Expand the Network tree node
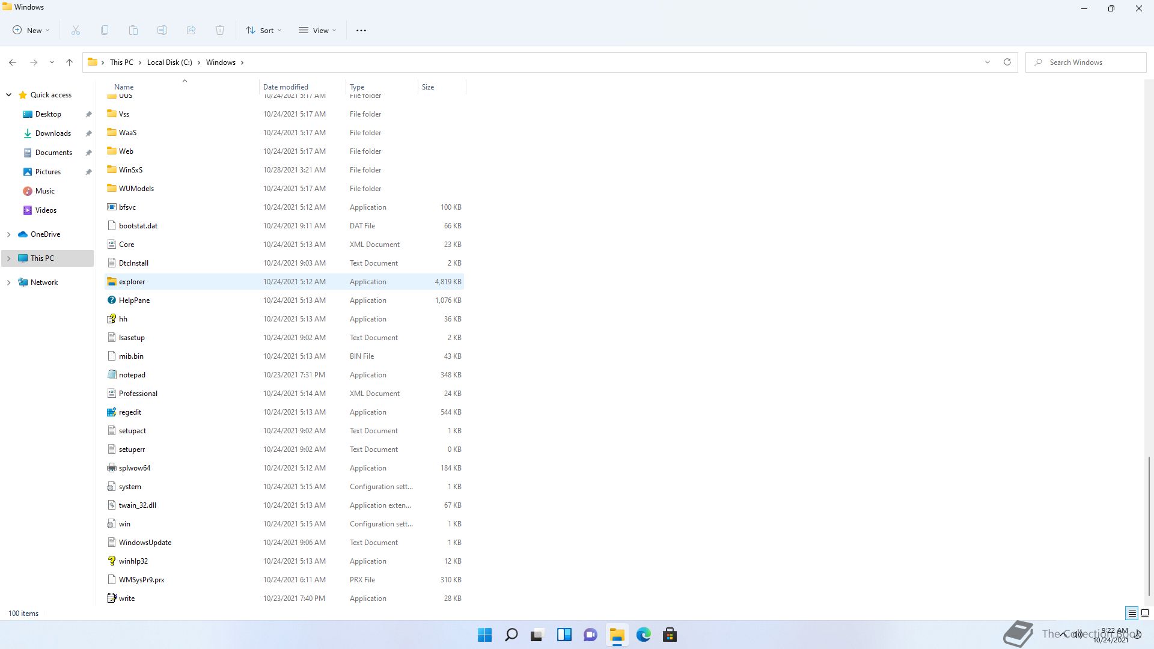The width and height of the screenshot is (1154, 649). [x=8, y=282]
